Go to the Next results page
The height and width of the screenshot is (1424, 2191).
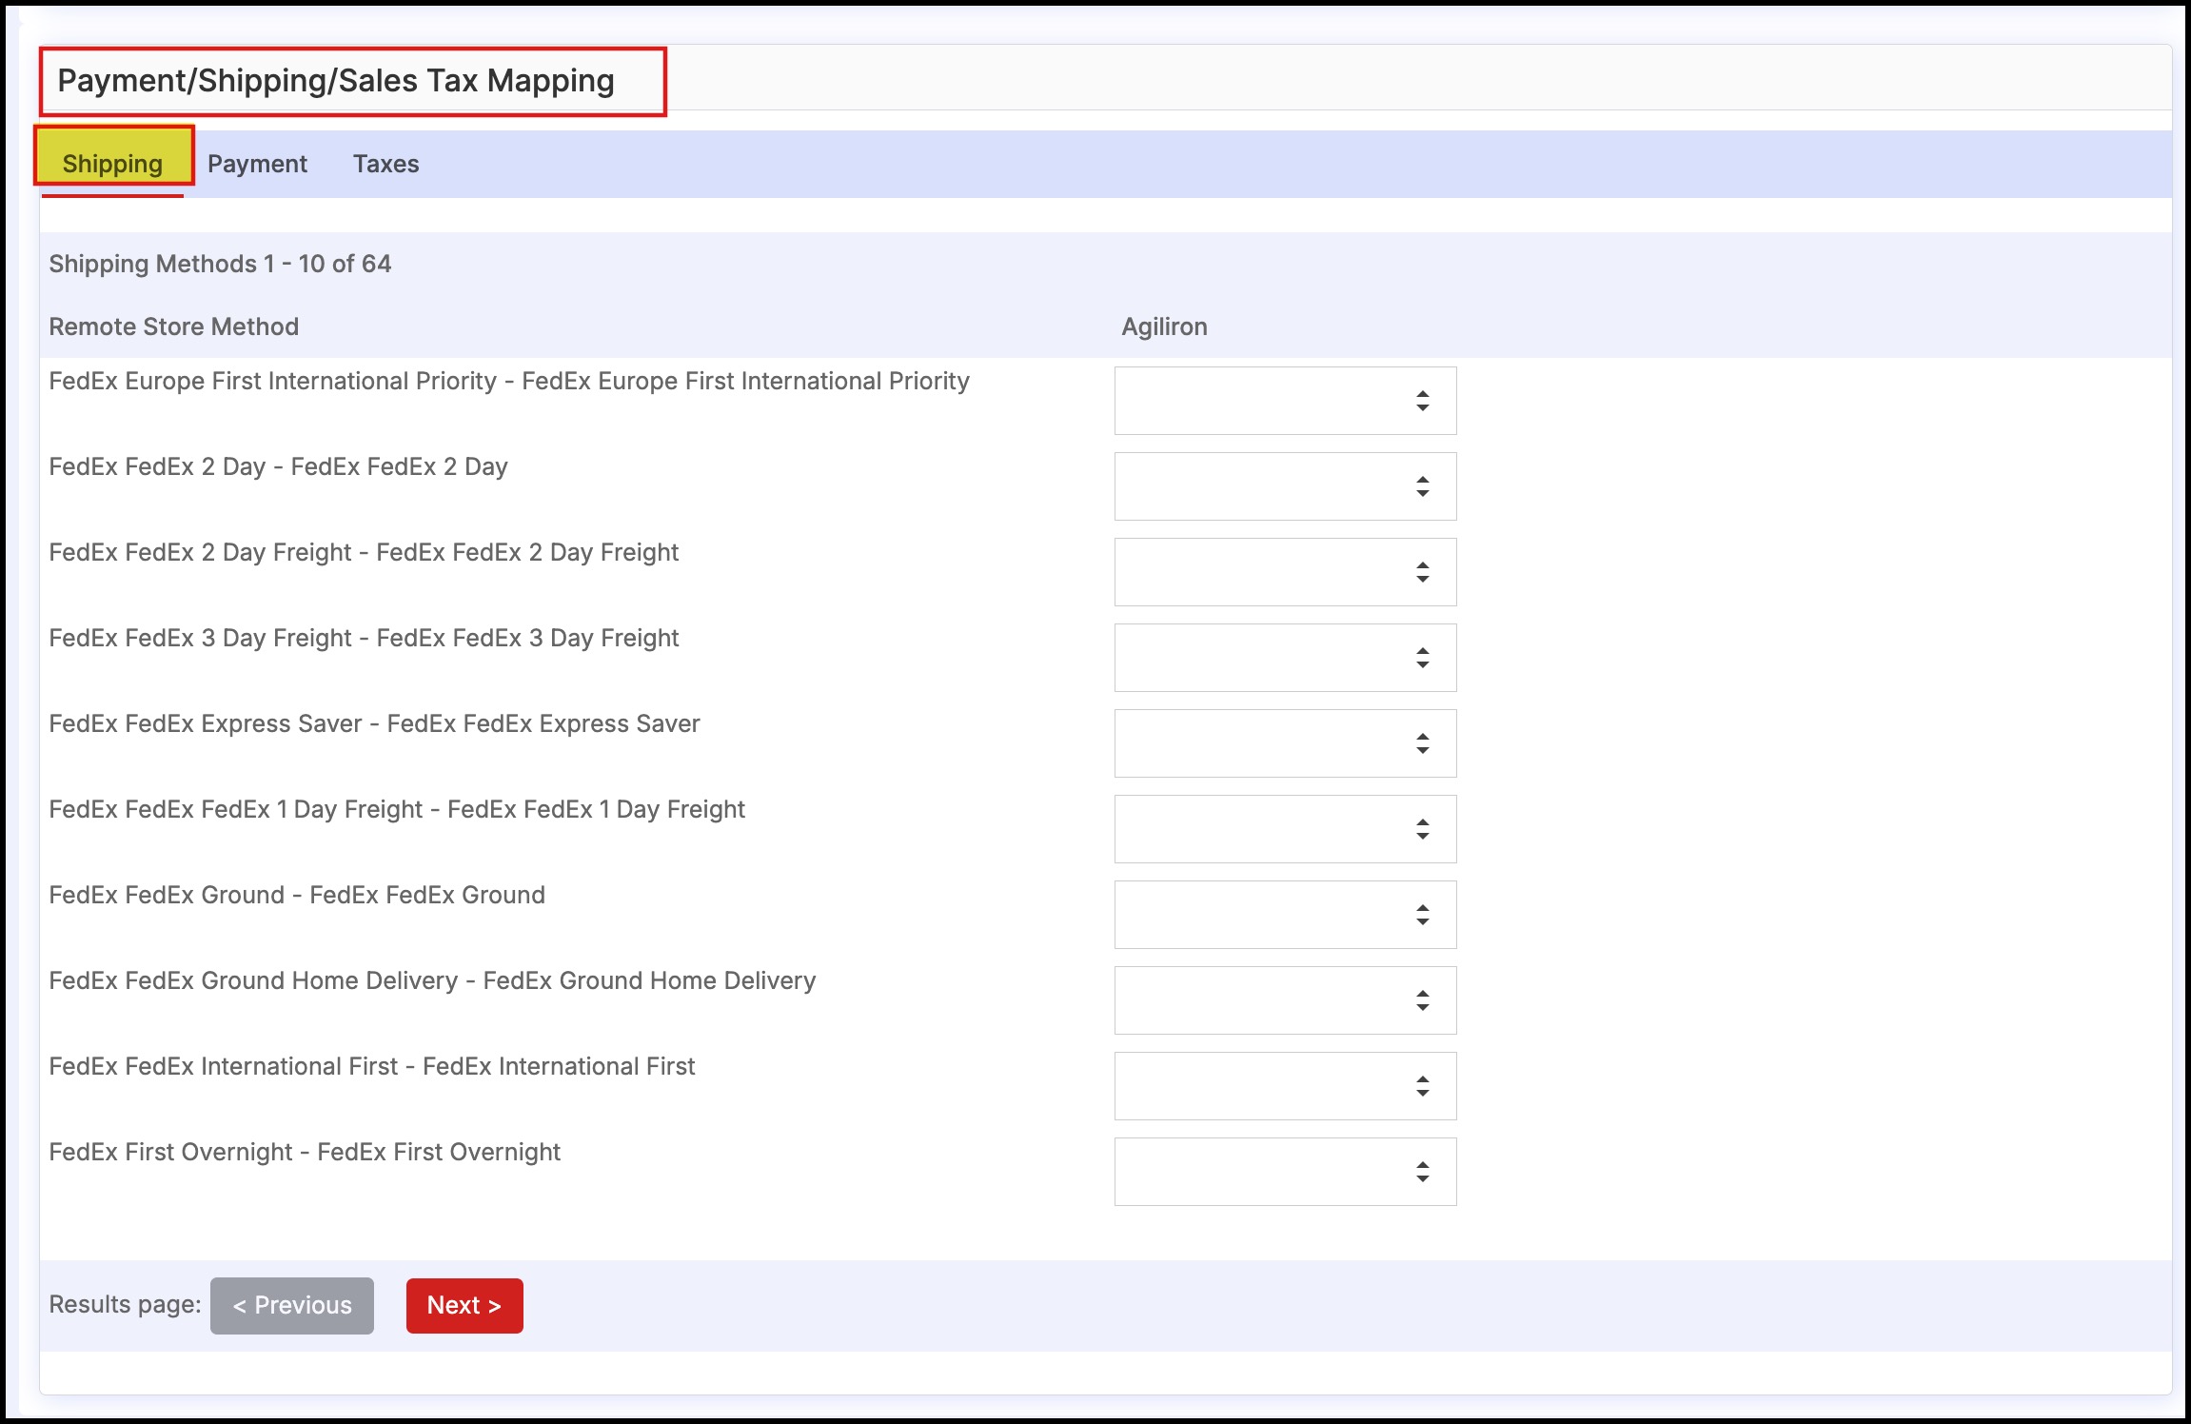pyautogui.click(x=464, y=1305)
